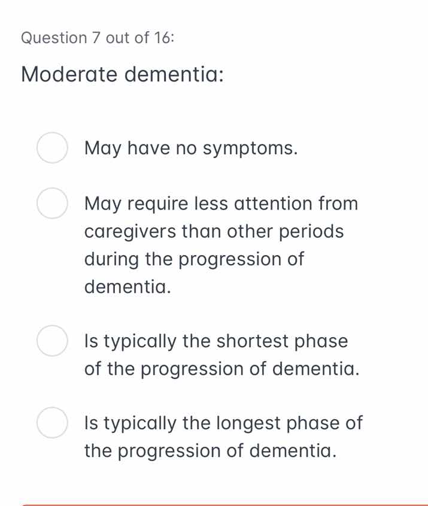This screenshot has height=506, width=428.
Task: Click the 'Question 7 out of 16' label
Action: point(96,38)
